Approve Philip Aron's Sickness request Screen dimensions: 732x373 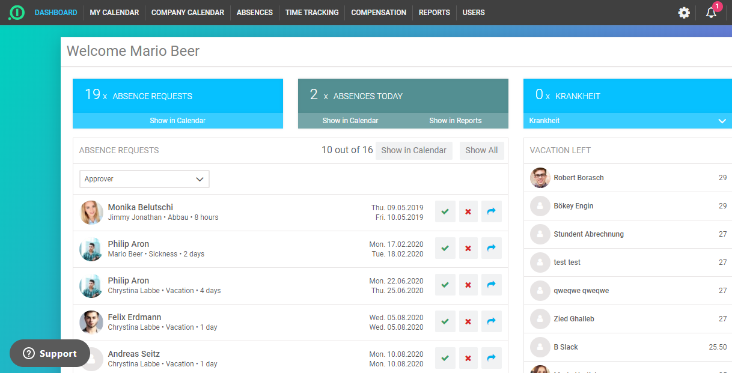tap(445, 248)
